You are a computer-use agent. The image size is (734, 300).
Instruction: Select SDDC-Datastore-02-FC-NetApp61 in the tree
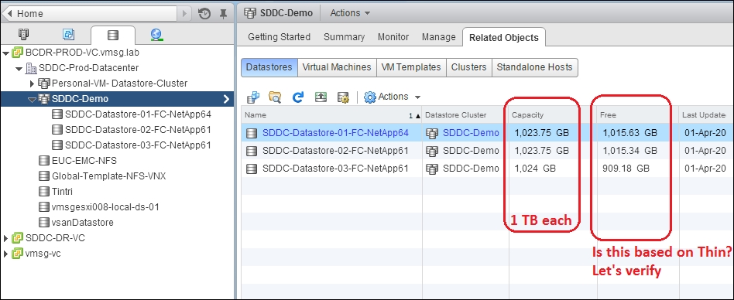click(138, 130)
